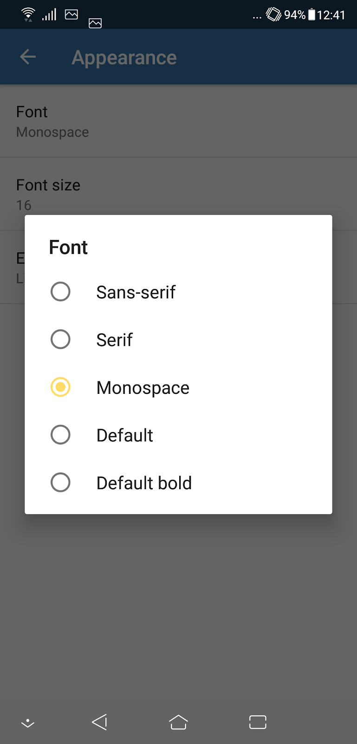Tap the Appearance page title
Image resolution: width=357 pixels, height=744 pixels.
(x=124, y=58)
